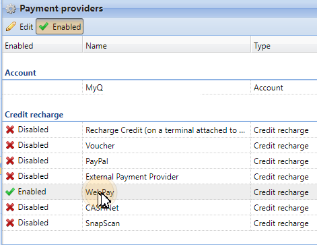Click Credit recharge type cell for SnapScan
This screenshot has width=317, height=245.
pyautogui.click(x=281, y=223)
